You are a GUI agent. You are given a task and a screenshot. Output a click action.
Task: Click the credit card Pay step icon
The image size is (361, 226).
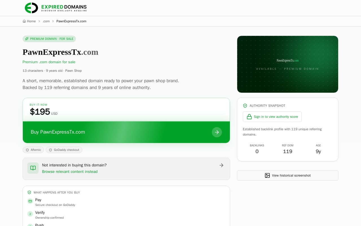(x=30, y=201)
